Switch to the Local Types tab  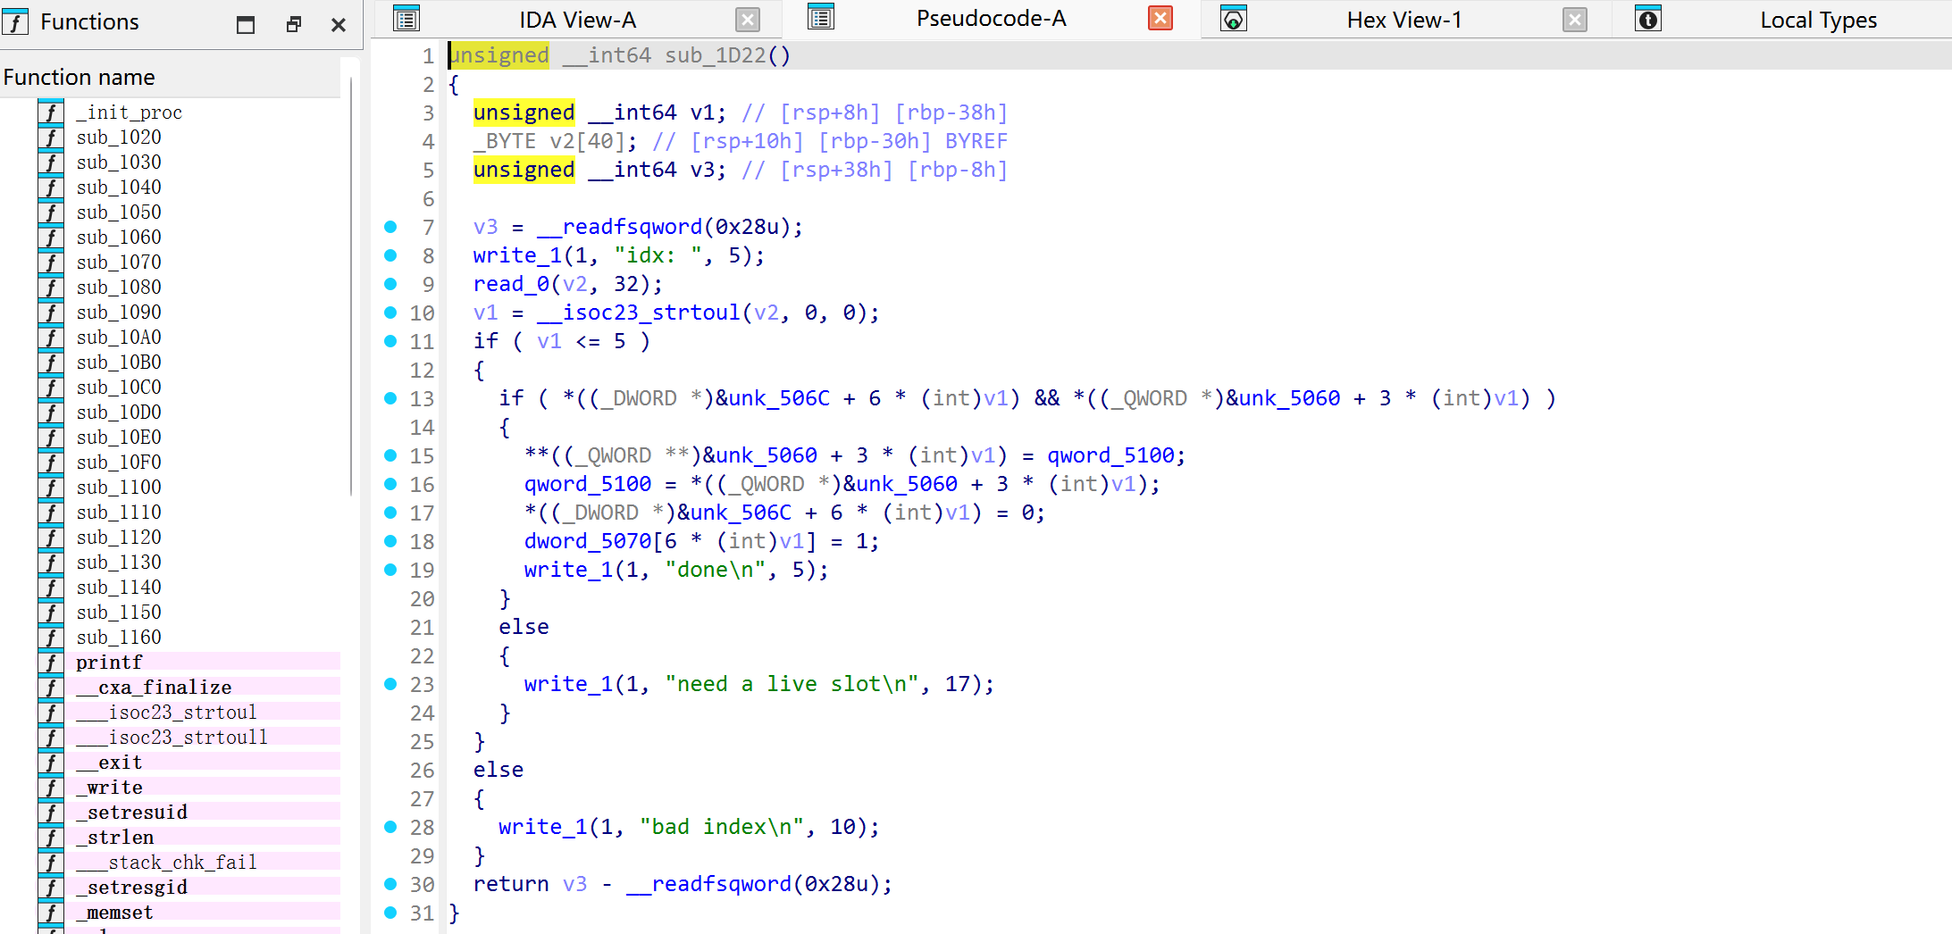pyautogui.click(x=1818, y=20)
